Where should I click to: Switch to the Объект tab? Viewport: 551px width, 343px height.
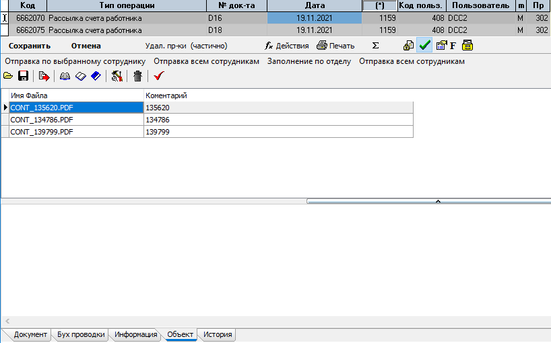pos(180,334)
